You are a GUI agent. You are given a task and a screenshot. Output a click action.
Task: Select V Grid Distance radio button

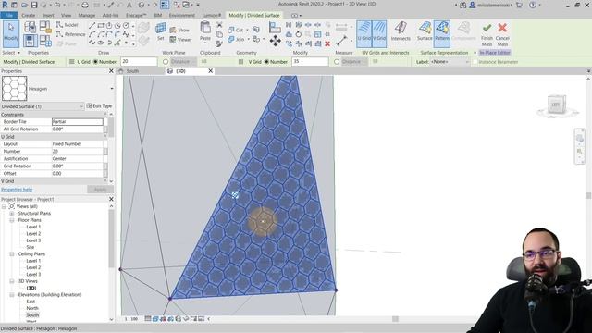pos(337,62)
